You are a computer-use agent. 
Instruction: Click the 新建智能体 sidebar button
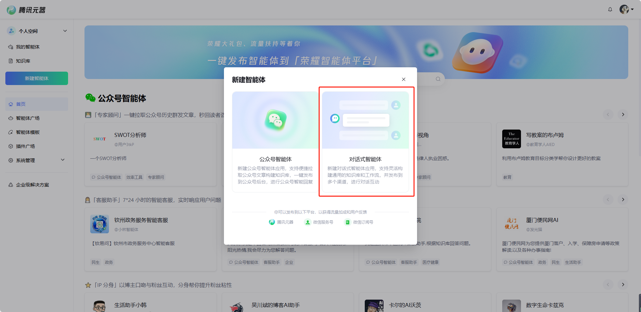(x=37, y=78)
